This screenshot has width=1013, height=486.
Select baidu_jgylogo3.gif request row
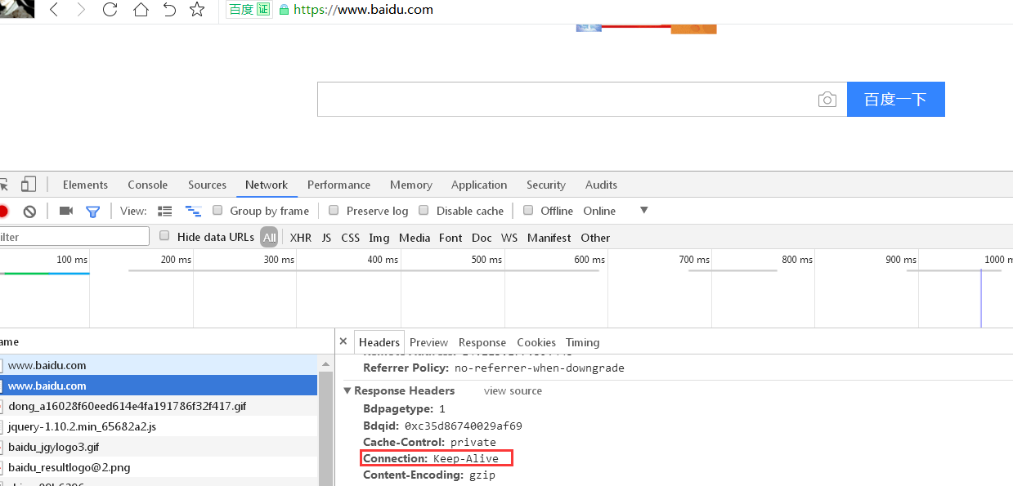(x=159, y=447)
